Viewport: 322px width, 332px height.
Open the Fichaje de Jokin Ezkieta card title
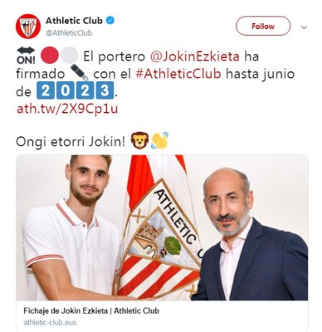pyautogui.click(x=91, y=310)
